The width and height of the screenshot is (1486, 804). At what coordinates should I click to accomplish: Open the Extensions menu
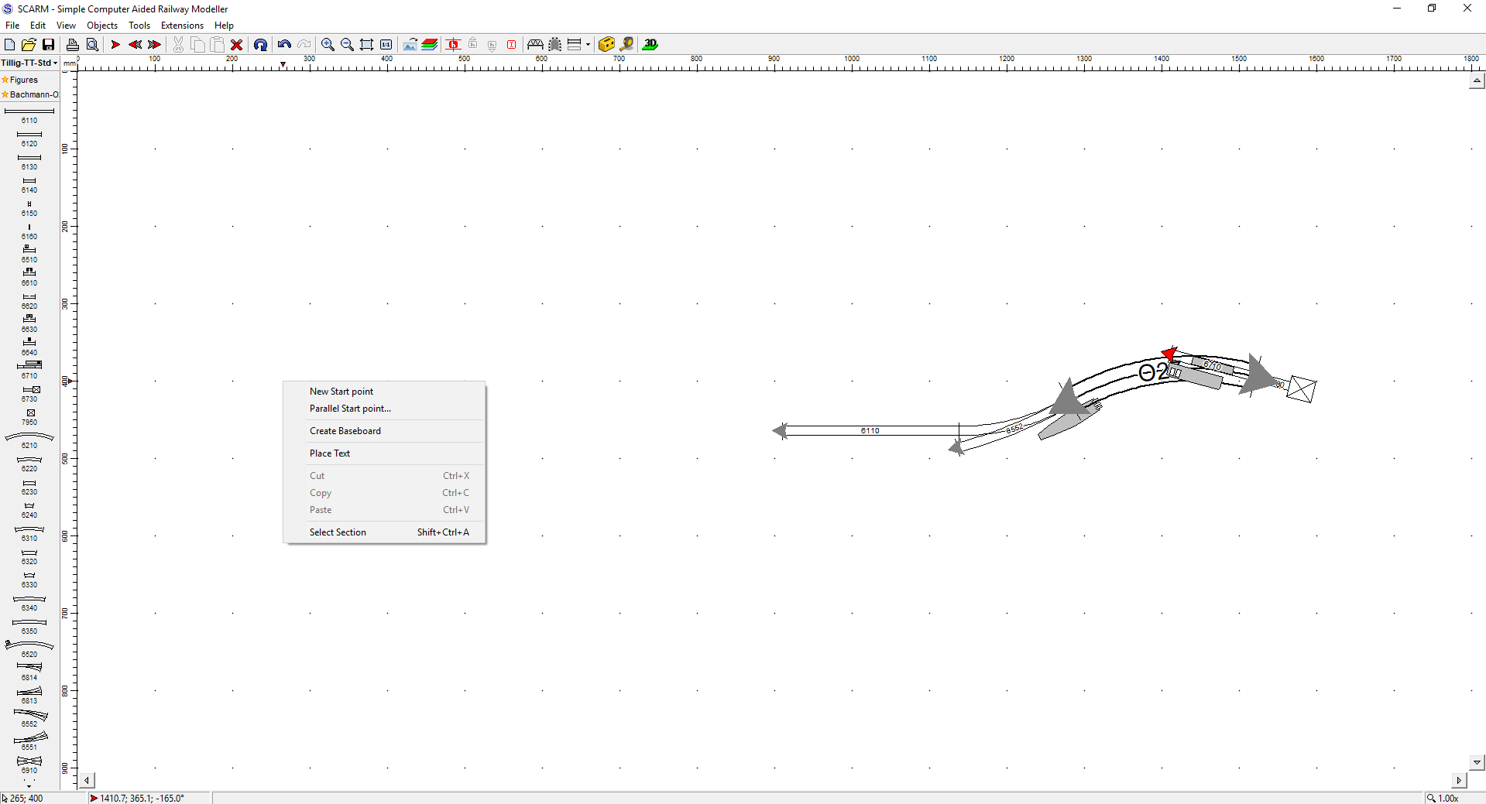182,26
